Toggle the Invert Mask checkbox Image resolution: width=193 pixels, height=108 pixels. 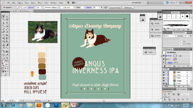coord(182,44)
